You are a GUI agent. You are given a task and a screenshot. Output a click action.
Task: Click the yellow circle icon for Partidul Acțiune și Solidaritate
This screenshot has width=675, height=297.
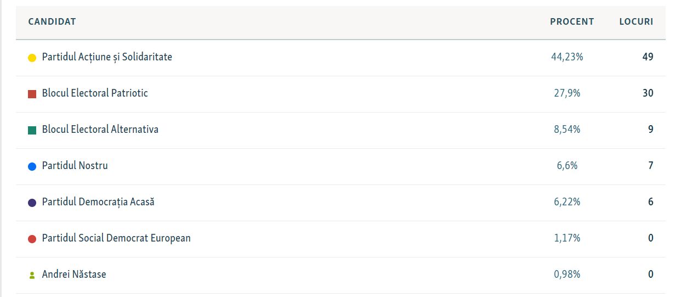pyautogui.click(x=32, y=58)
